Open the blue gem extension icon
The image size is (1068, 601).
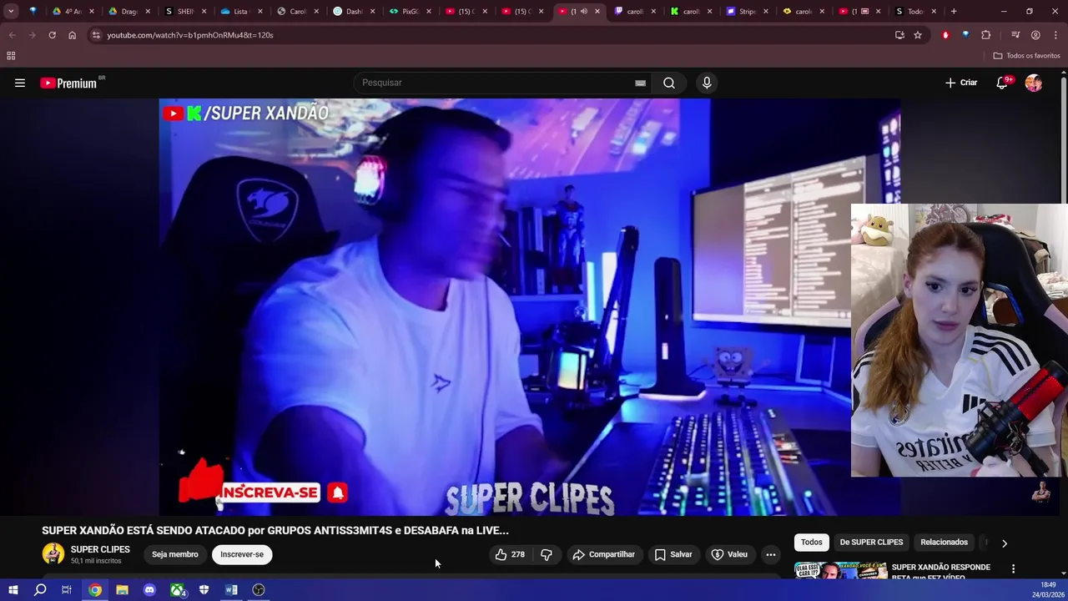(965, 35)
